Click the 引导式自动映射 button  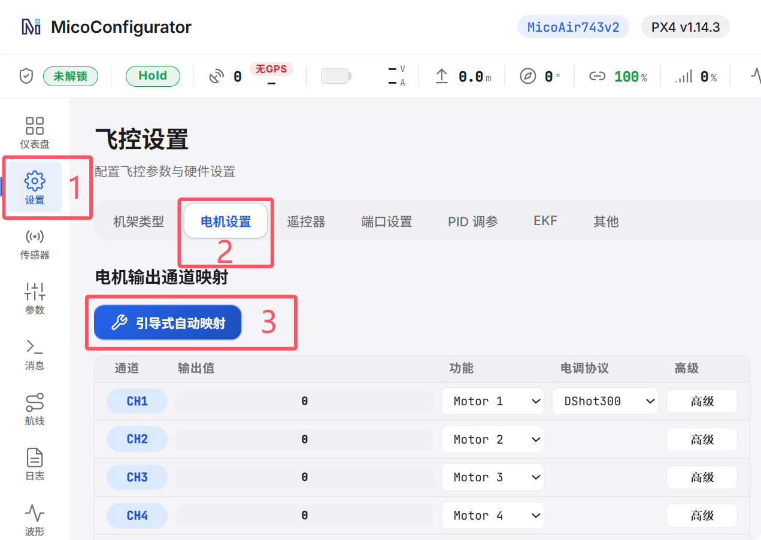168,323
